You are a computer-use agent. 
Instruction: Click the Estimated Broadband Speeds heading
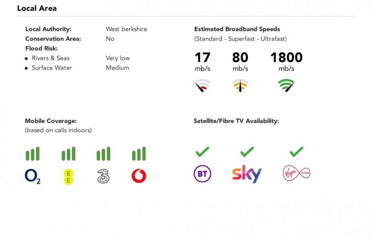[237, 29]
